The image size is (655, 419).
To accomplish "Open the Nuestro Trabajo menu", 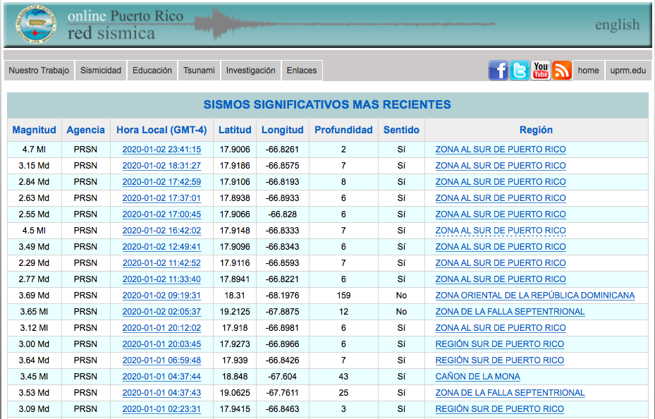I will tap(39, 71).
